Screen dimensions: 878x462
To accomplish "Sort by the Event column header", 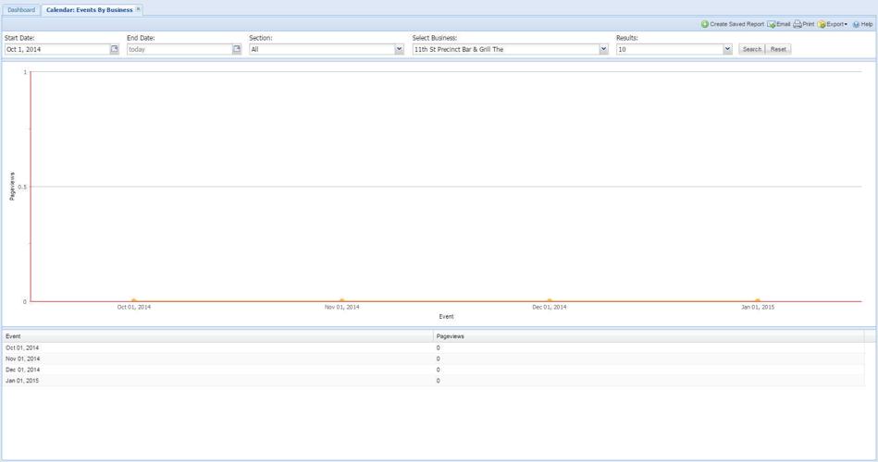I will [217, 336].
